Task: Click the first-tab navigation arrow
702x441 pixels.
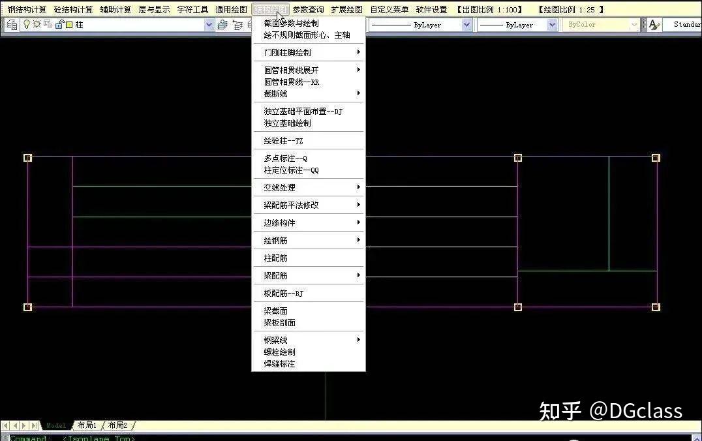Action: click(x=5, y=425)
